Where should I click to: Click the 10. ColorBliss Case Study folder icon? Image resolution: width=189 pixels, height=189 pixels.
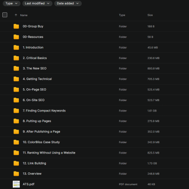coord(16,142)
